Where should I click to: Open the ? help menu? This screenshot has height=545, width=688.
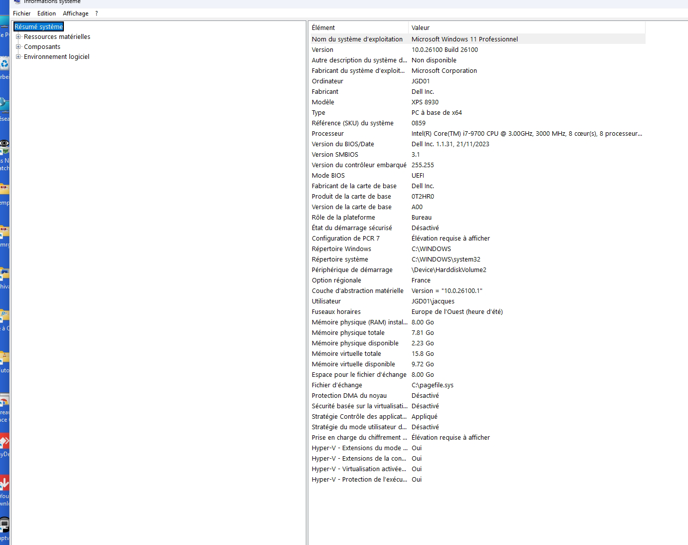96,13
